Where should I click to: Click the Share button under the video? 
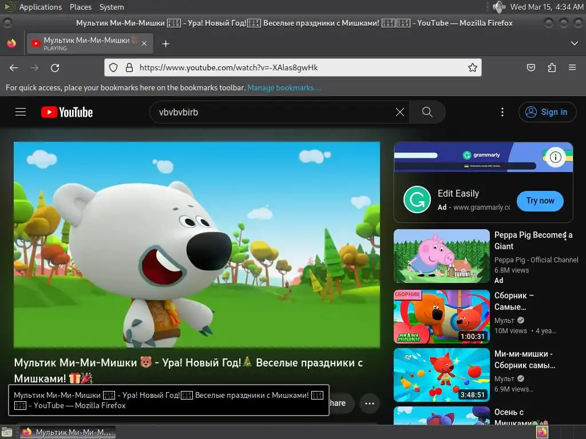[x=341, y=403]
